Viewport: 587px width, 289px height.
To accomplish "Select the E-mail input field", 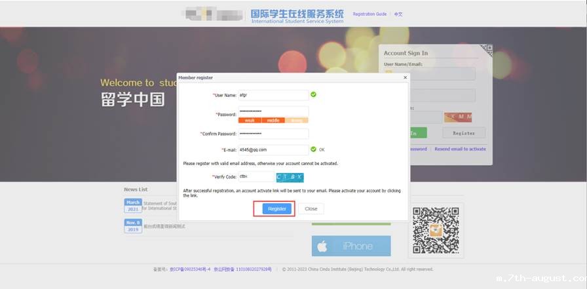I will point(273,149).
